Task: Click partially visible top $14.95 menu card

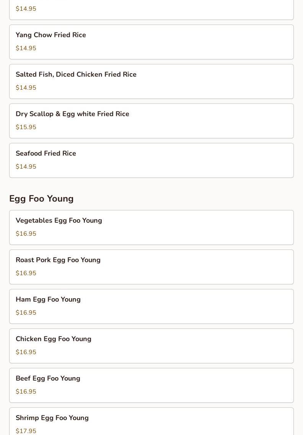Action: click(x=151, y=10)
